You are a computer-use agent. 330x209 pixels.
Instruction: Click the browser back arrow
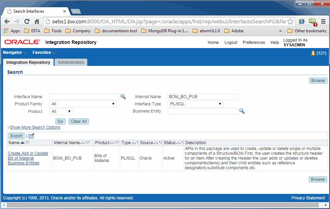click(x=7, y=21)
